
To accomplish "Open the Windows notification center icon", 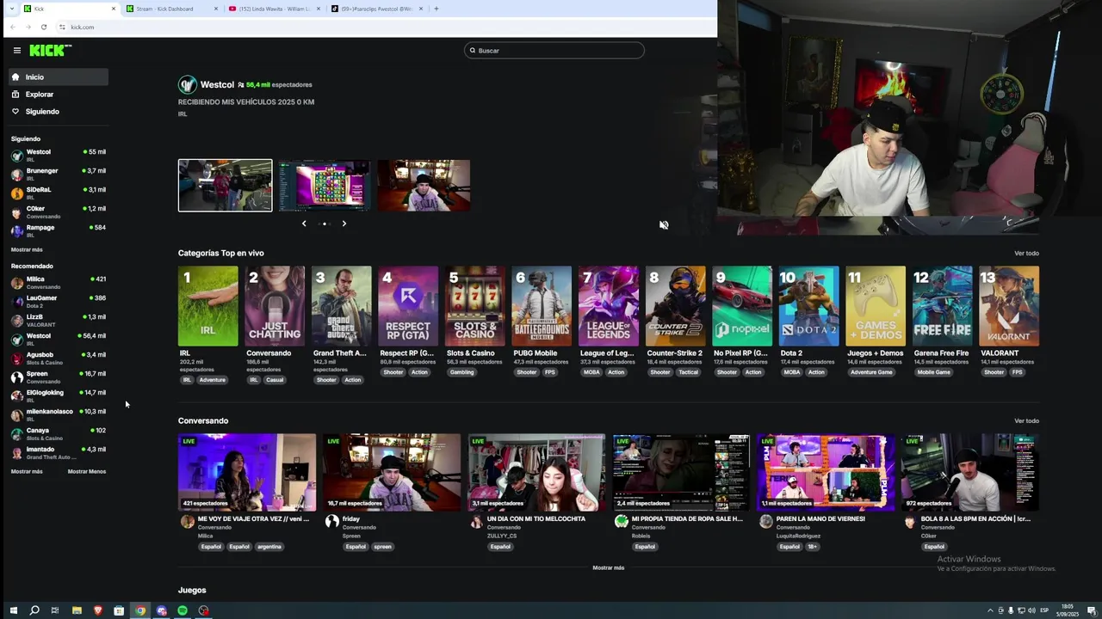I will (x=1091, y=610).
